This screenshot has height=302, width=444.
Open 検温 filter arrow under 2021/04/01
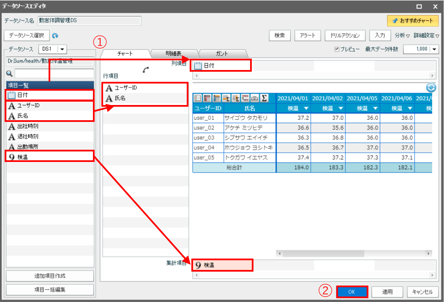point(305,108)
